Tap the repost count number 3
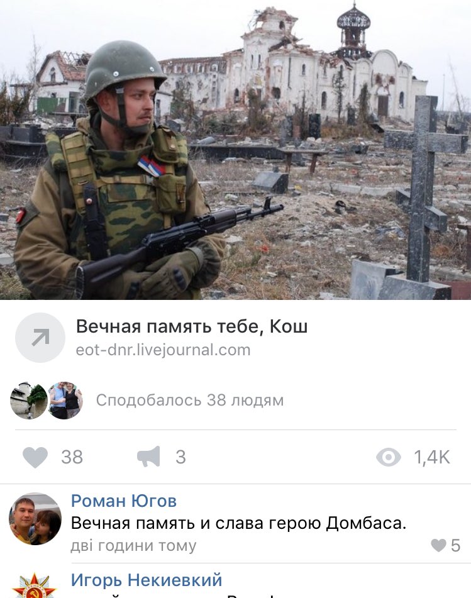Screen dimensions: 471x598 [x=180, y=457]
